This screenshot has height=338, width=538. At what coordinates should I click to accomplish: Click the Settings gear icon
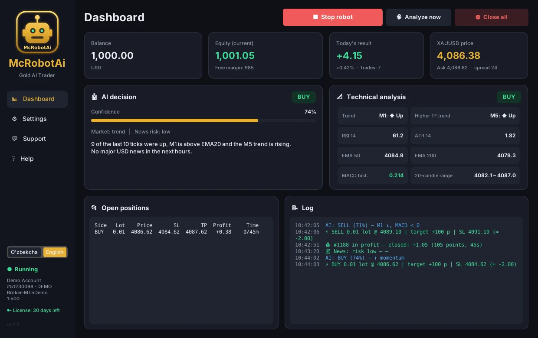click(x=14, y=119)
